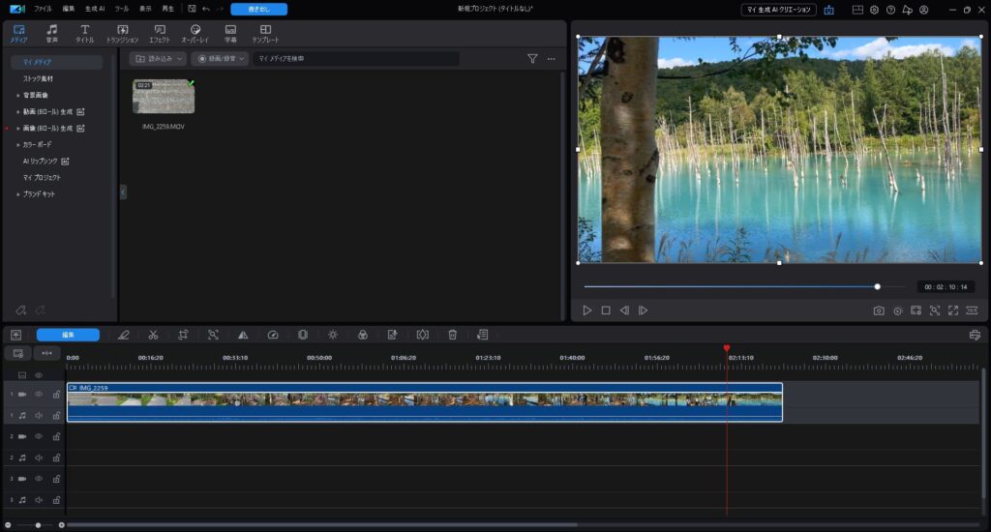Click the preview zoom/focus icon
The height and width of the screenshot is (532, 991).
pyautogui.click(x=935, y=310)
